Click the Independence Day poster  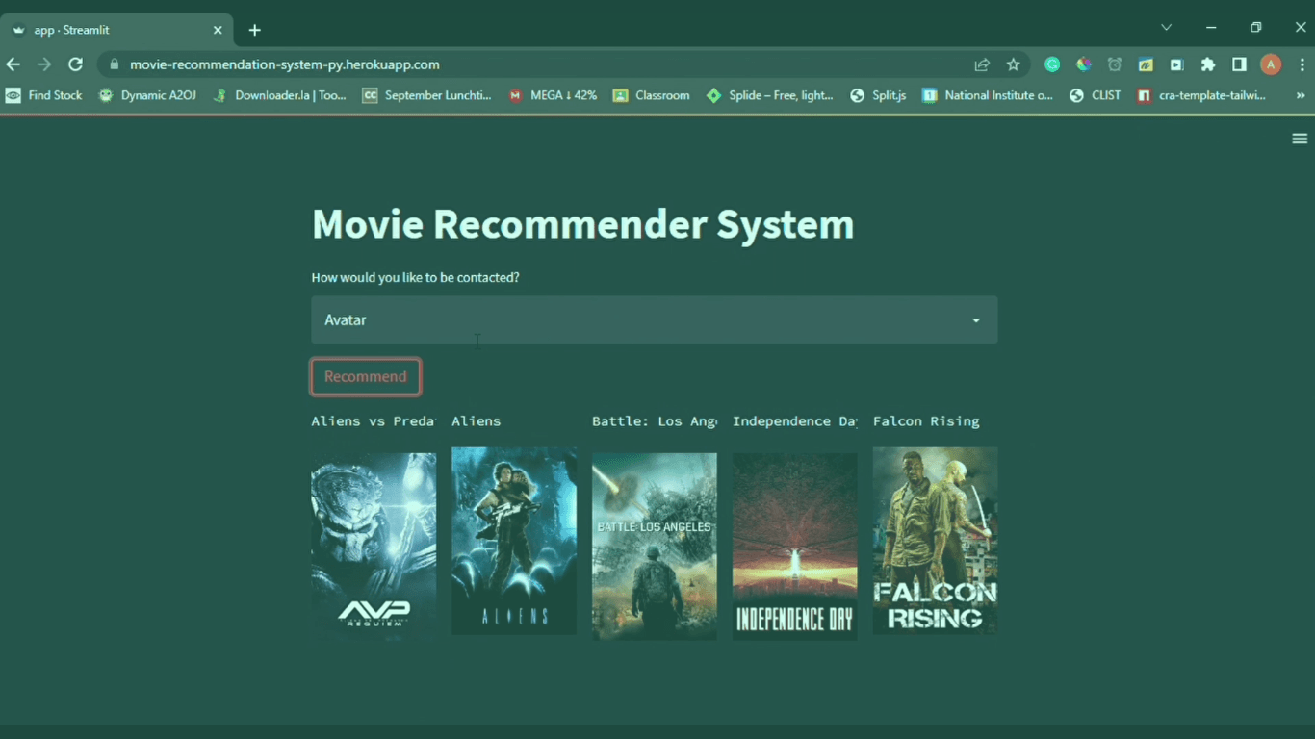tap(795, 547)
